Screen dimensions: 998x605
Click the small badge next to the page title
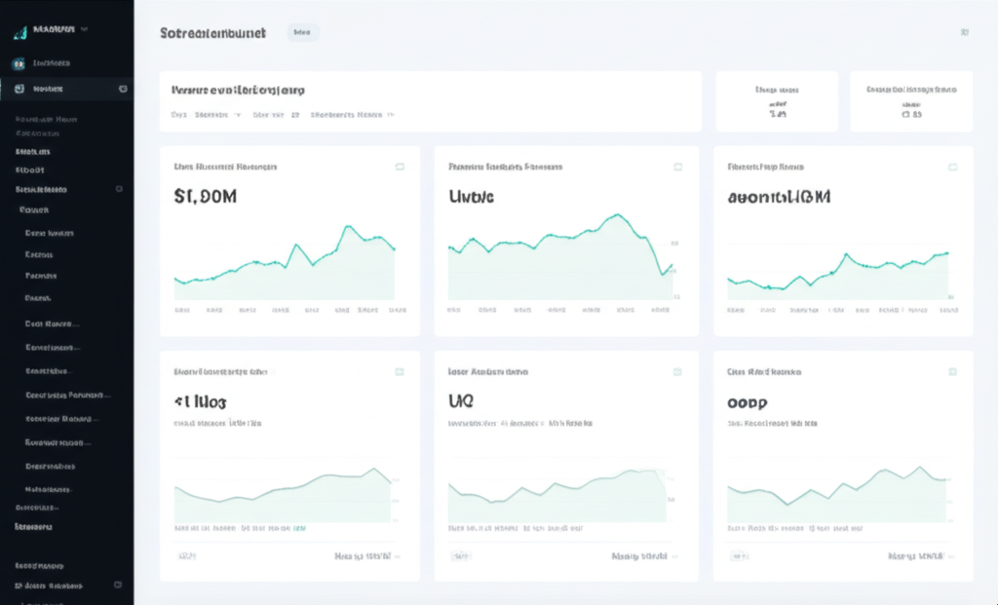click(x=303, y=32)
